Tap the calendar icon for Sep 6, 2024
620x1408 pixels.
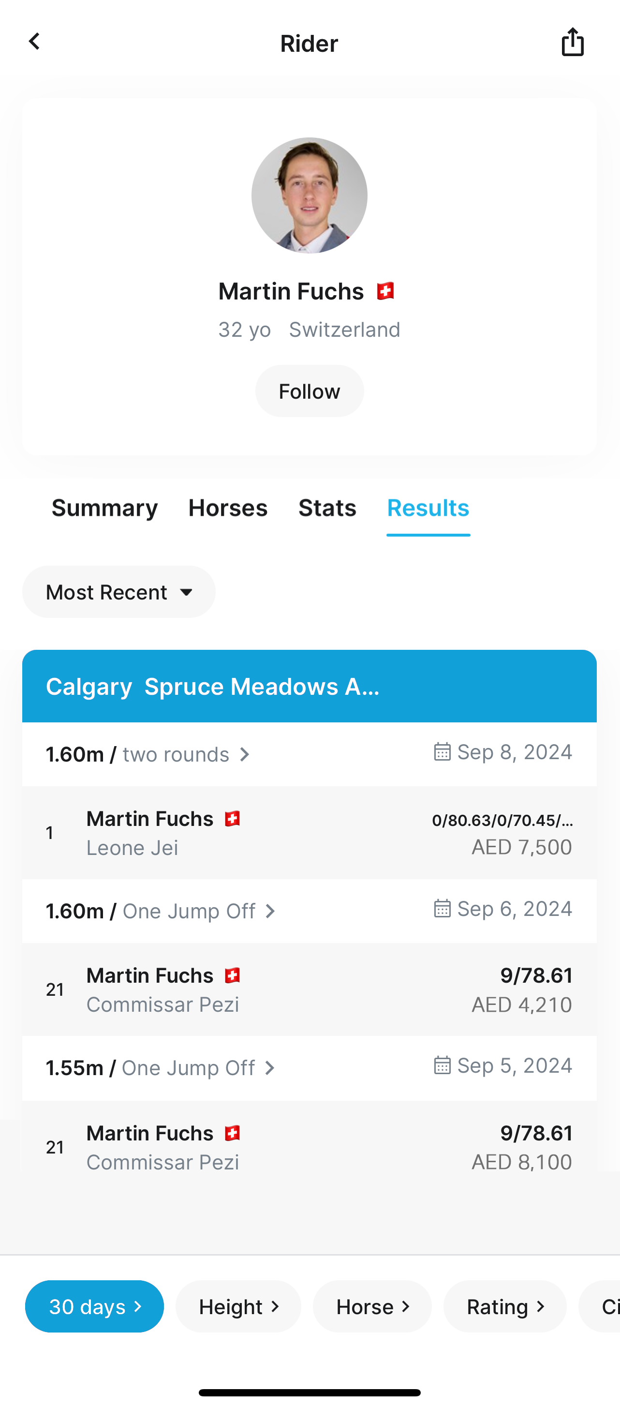442,908
